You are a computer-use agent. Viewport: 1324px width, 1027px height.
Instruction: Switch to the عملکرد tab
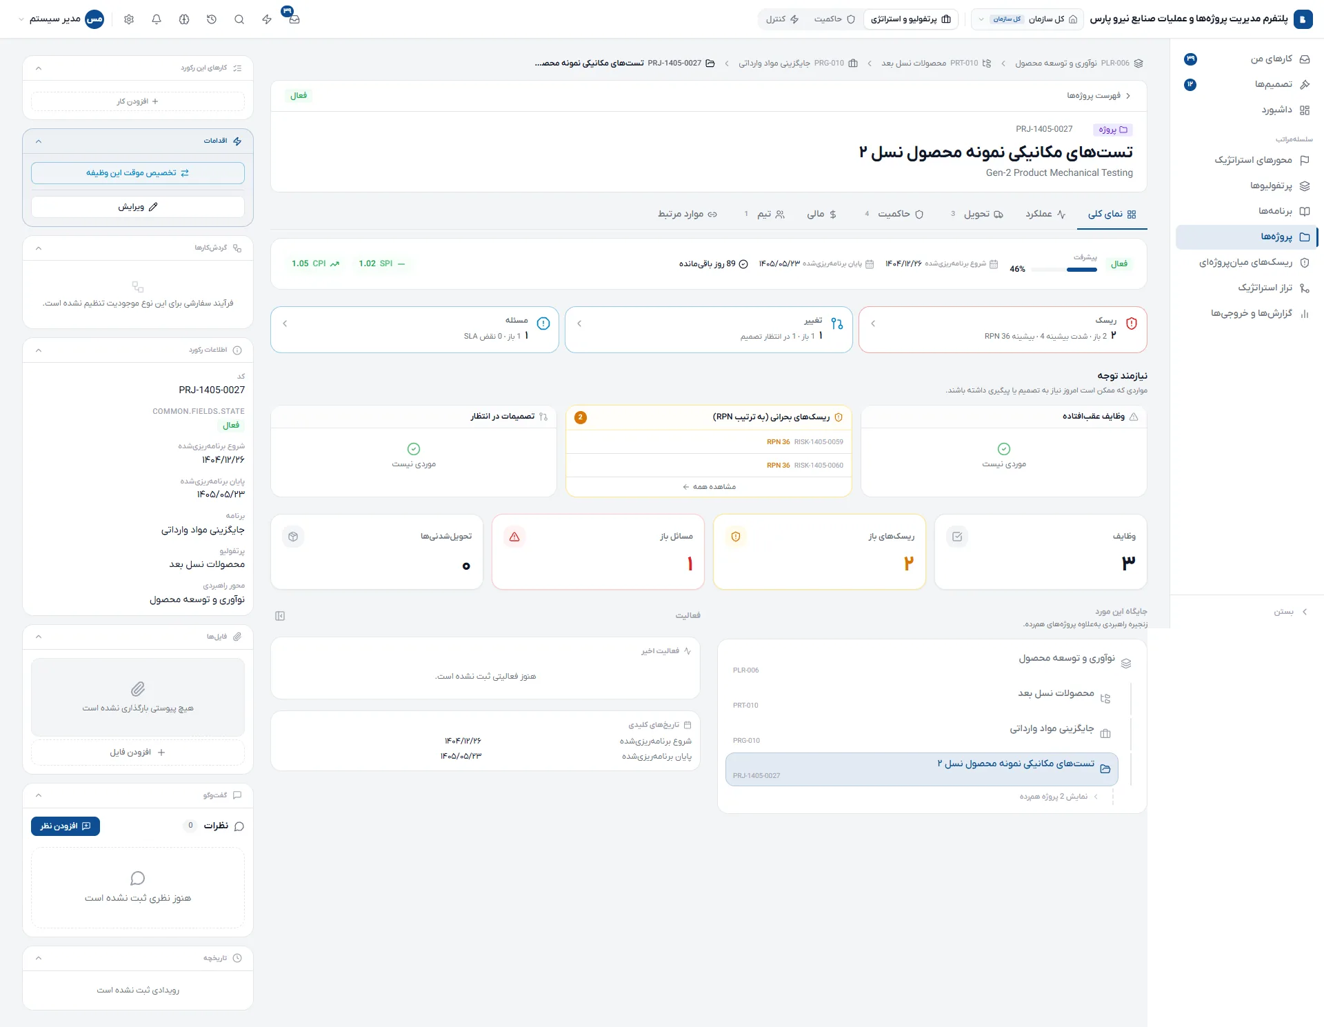[x=1045, y=215]
